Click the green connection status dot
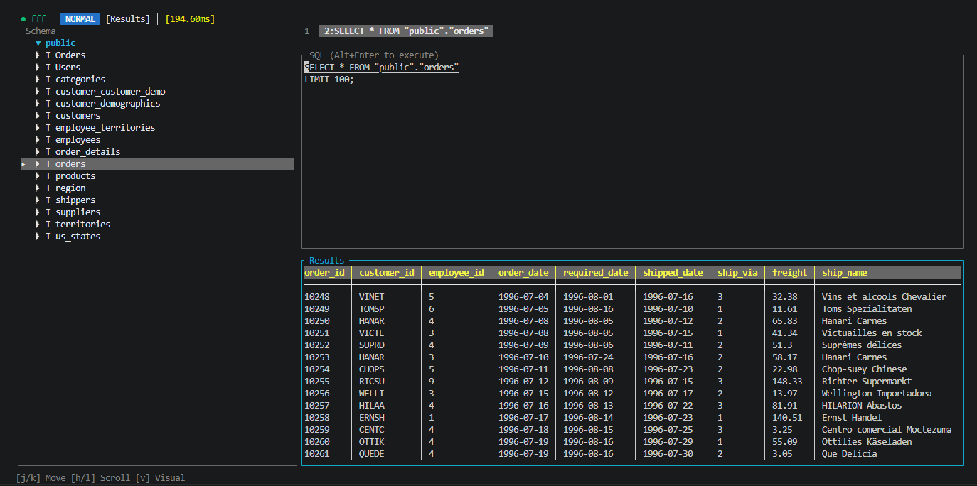Screen dimensions: 977x486 coord(23,19)
